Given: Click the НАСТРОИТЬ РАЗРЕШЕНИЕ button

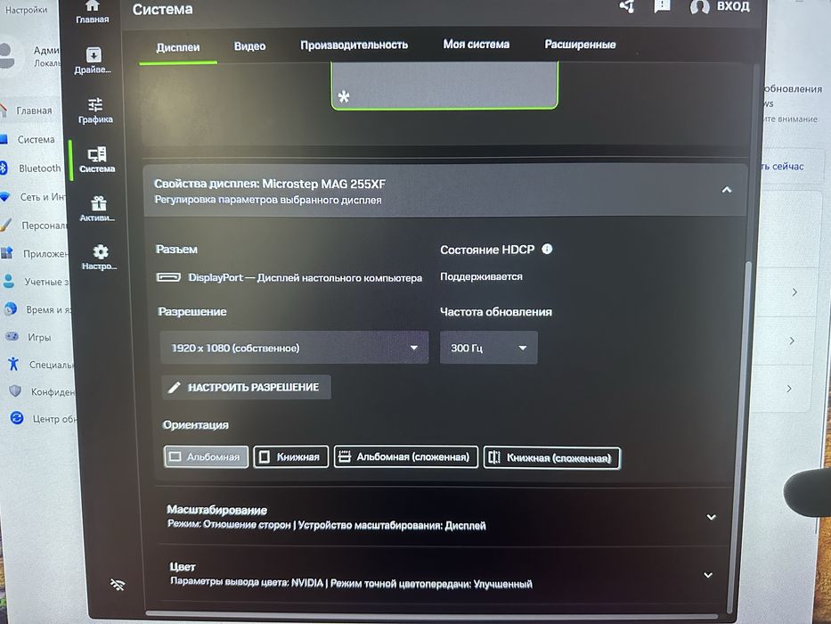Looking at the screenshot, I should (x=247, y=388).
